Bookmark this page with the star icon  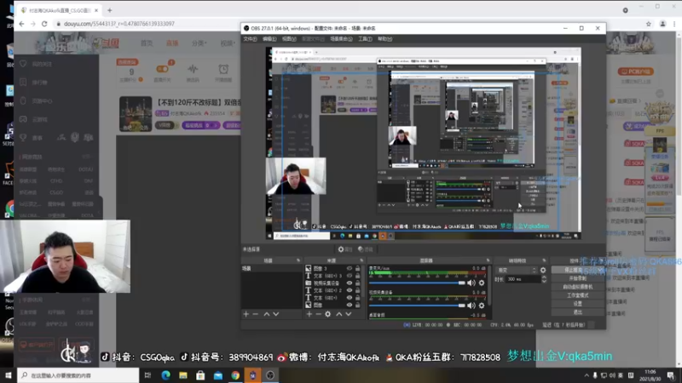[x=648, y=24]
